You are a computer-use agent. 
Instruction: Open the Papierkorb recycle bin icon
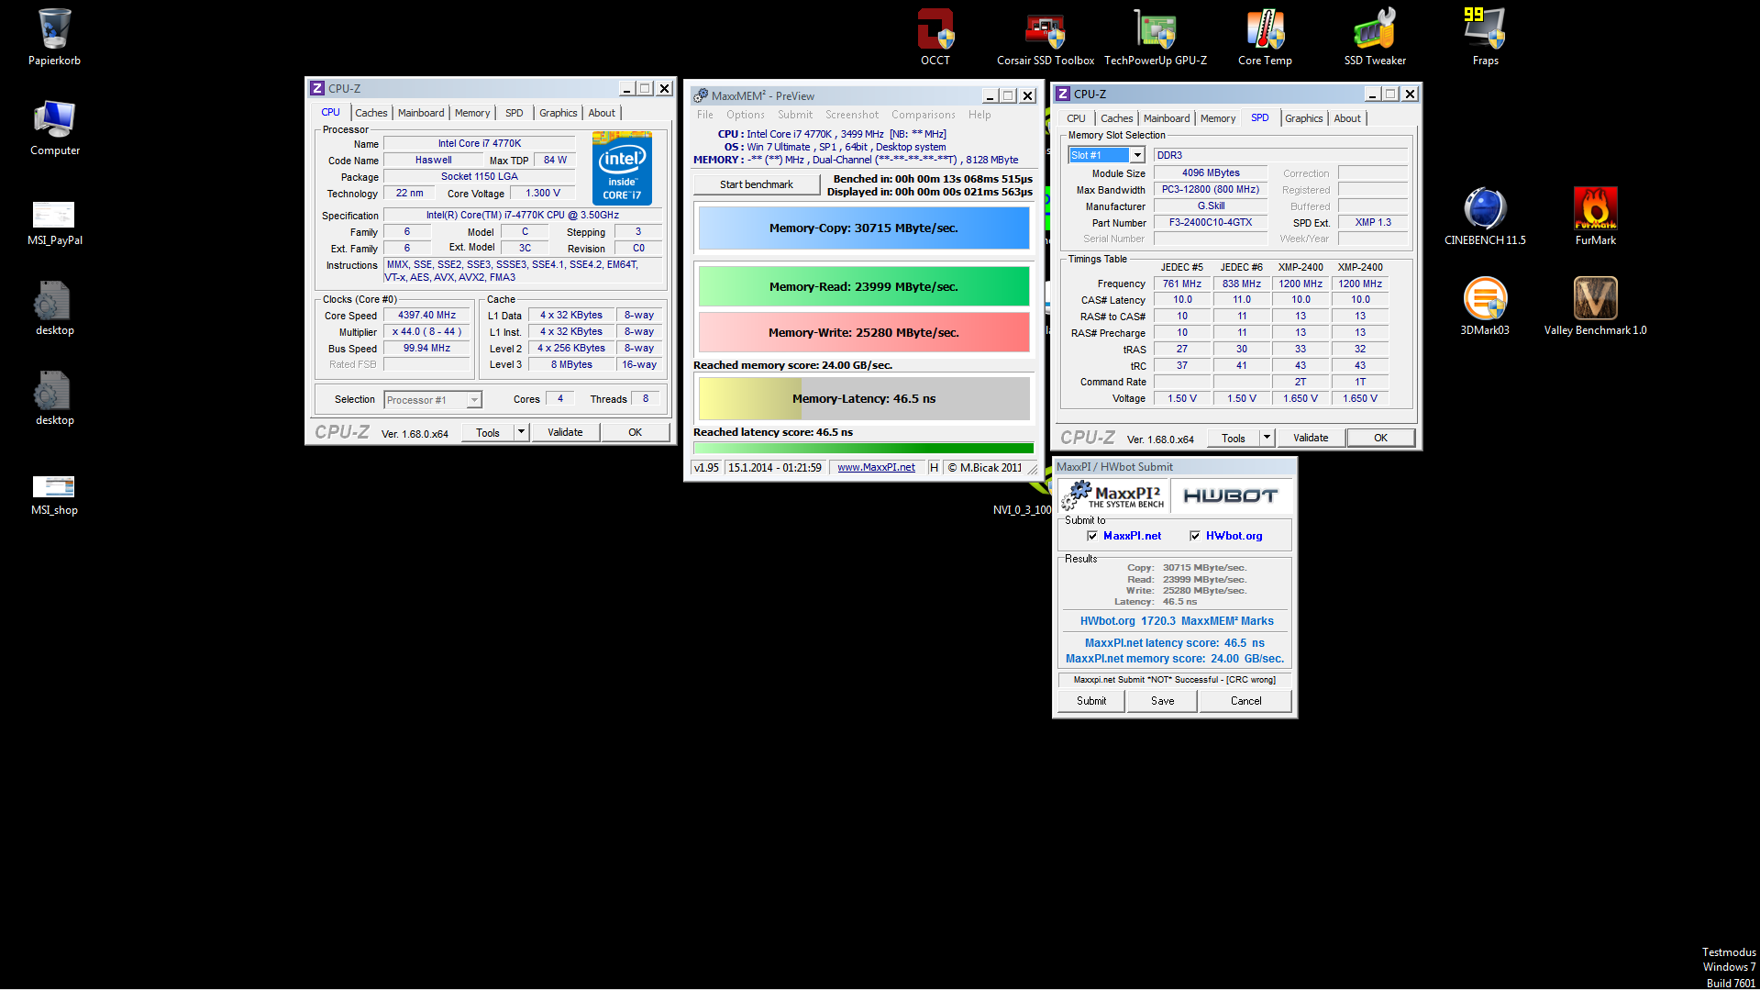[54, 37]
